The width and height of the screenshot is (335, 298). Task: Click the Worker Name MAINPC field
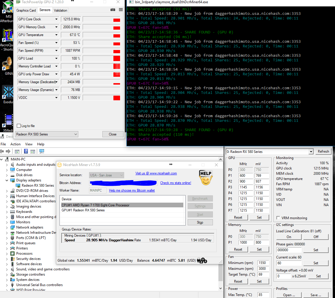98,190
